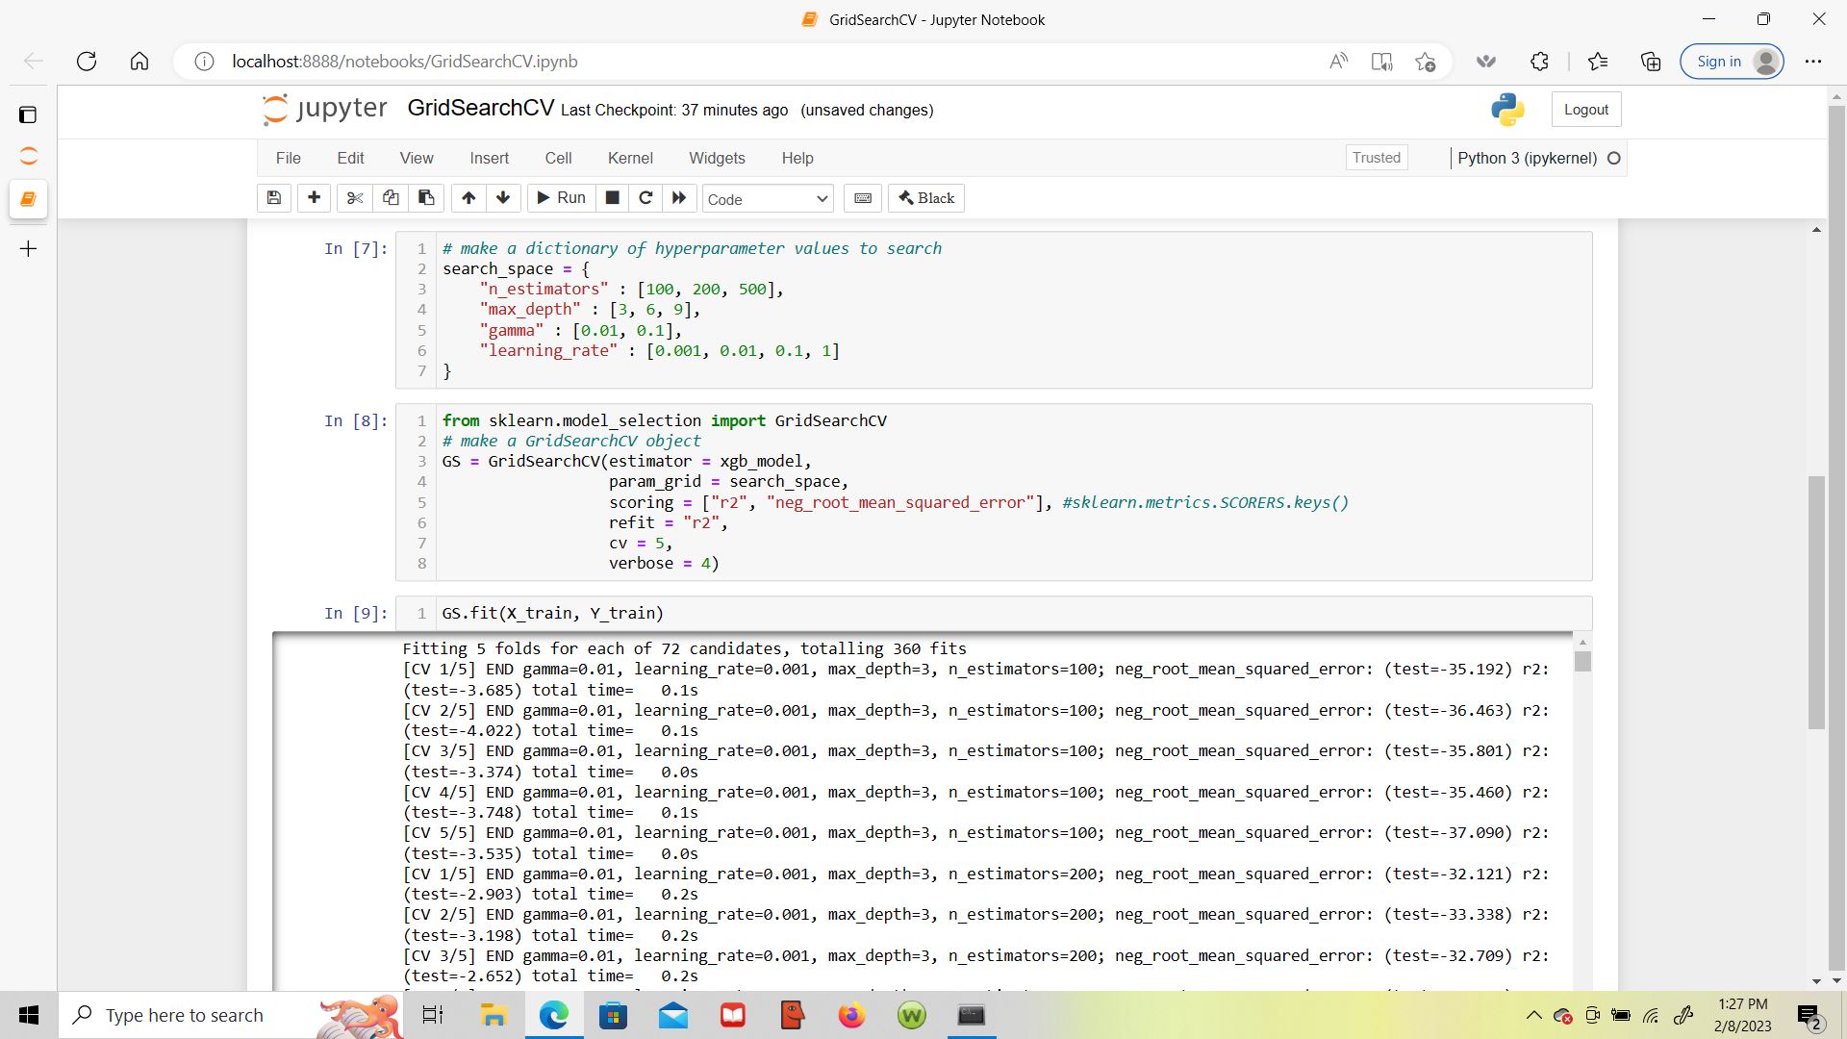Image resolution: width=1847 pixels, height=1039 pixels.
Task: Click the Logout button
Action: tap(1585, 110)
